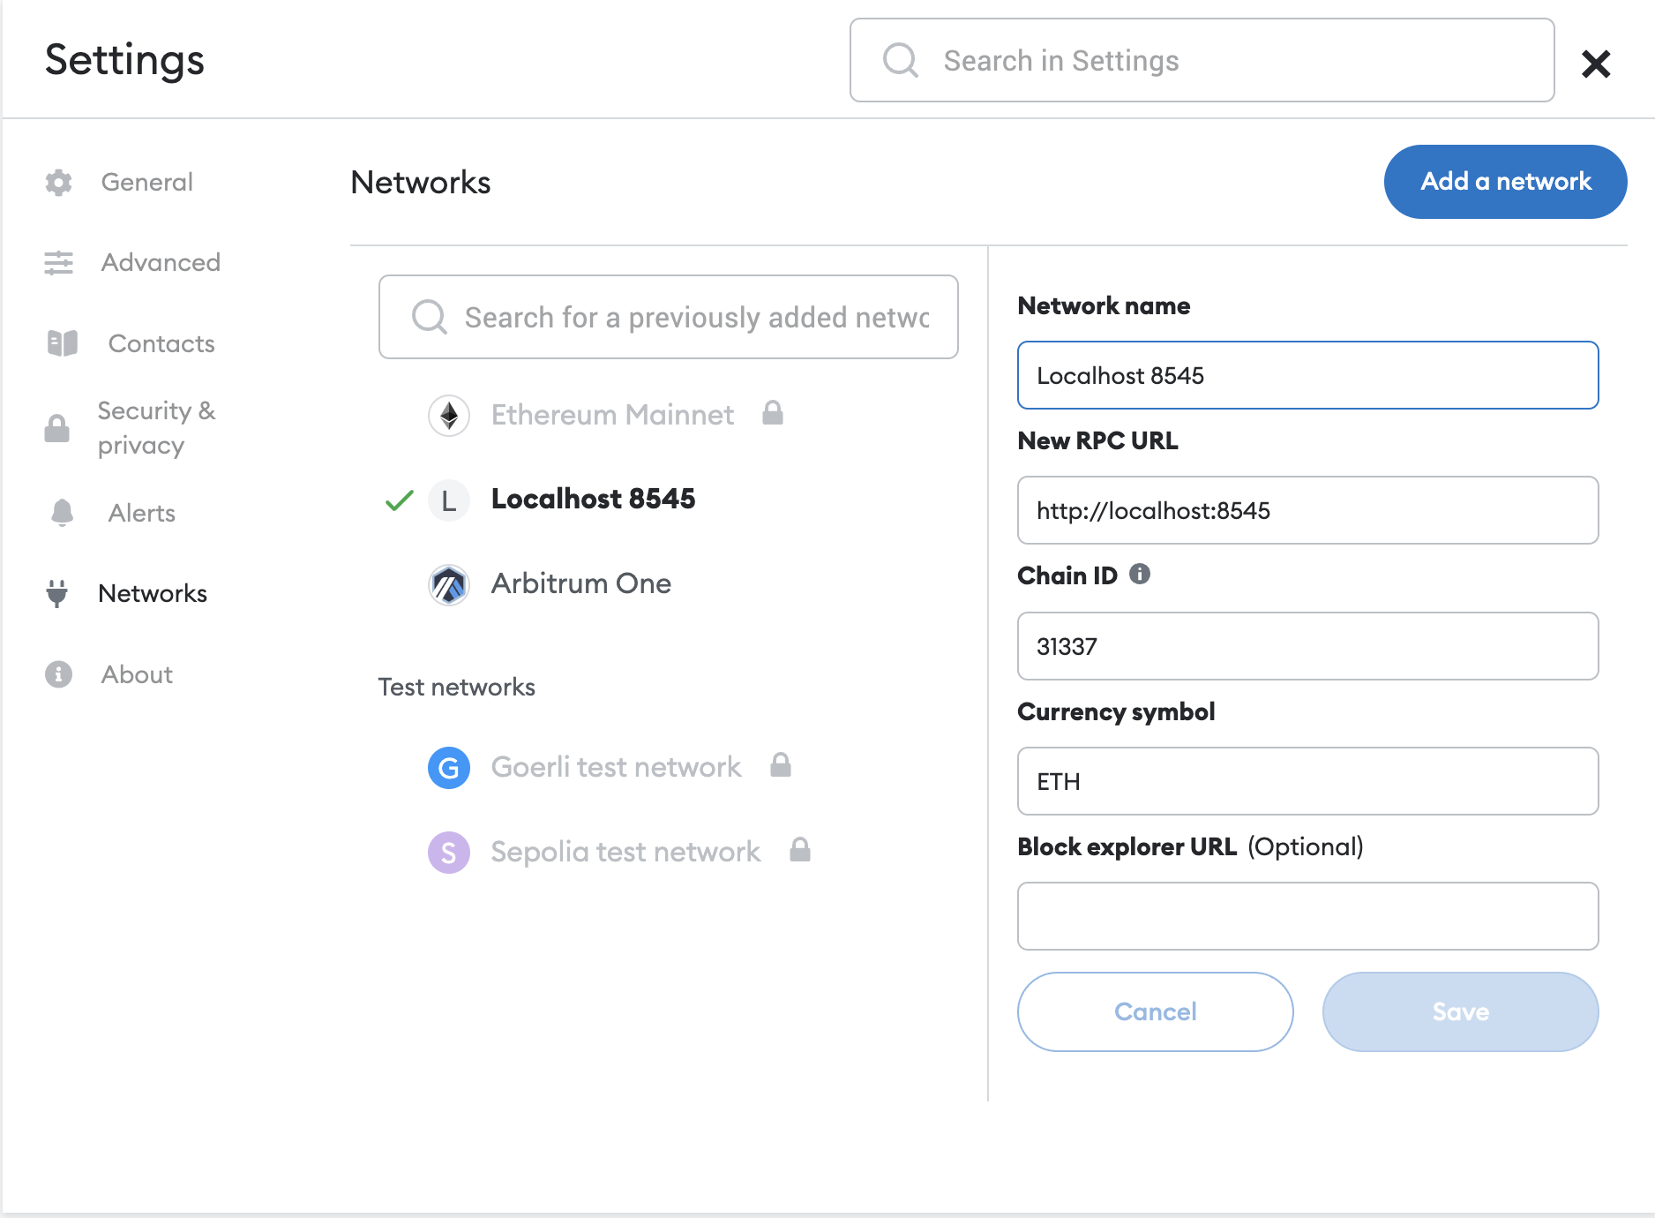Focus the Search in Settings field

click(1202, 60)
